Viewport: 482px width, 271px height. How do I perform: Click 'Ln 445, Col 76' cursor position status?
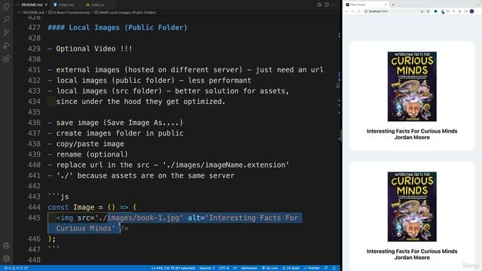click(x=173, y=268)
